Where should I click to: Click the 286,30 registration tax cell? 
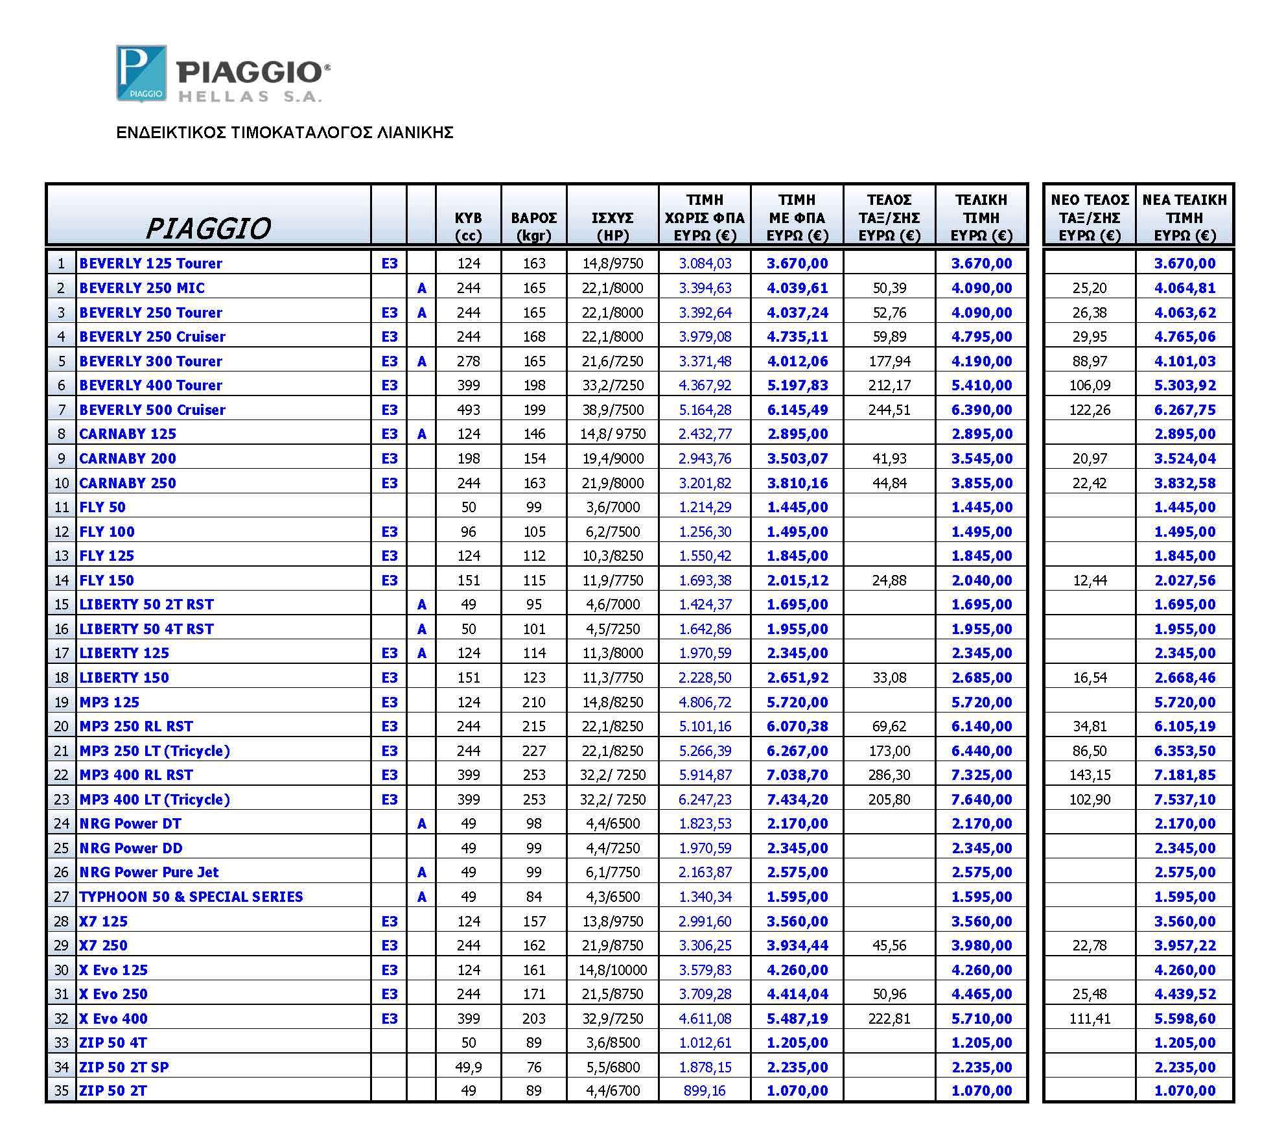pyautogui.click(x=889, y=775)
